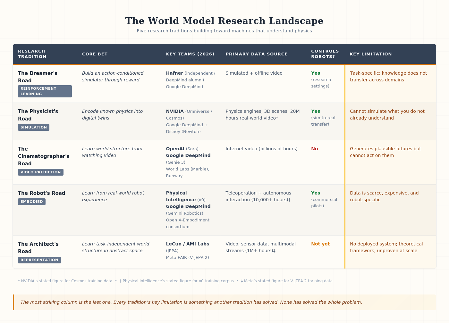449x323 pixels.
Task: Click the 'Embodied' tag badge
Action: tap(32, 202)
